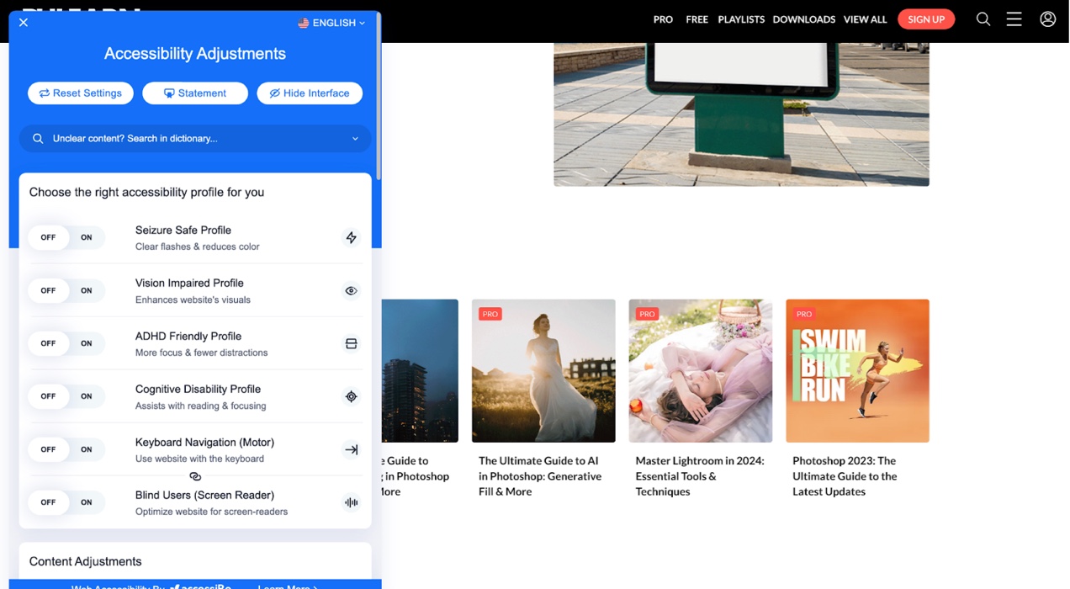The height and width of the screenshot is (589, 1070).
Task: Click the Content Adjustments heading
Action: (x=85, y=561)
